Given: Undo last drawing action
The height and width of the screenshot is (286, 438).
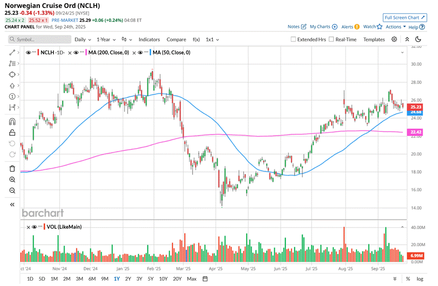Looking at the screenshot, I should pos(12,143).
